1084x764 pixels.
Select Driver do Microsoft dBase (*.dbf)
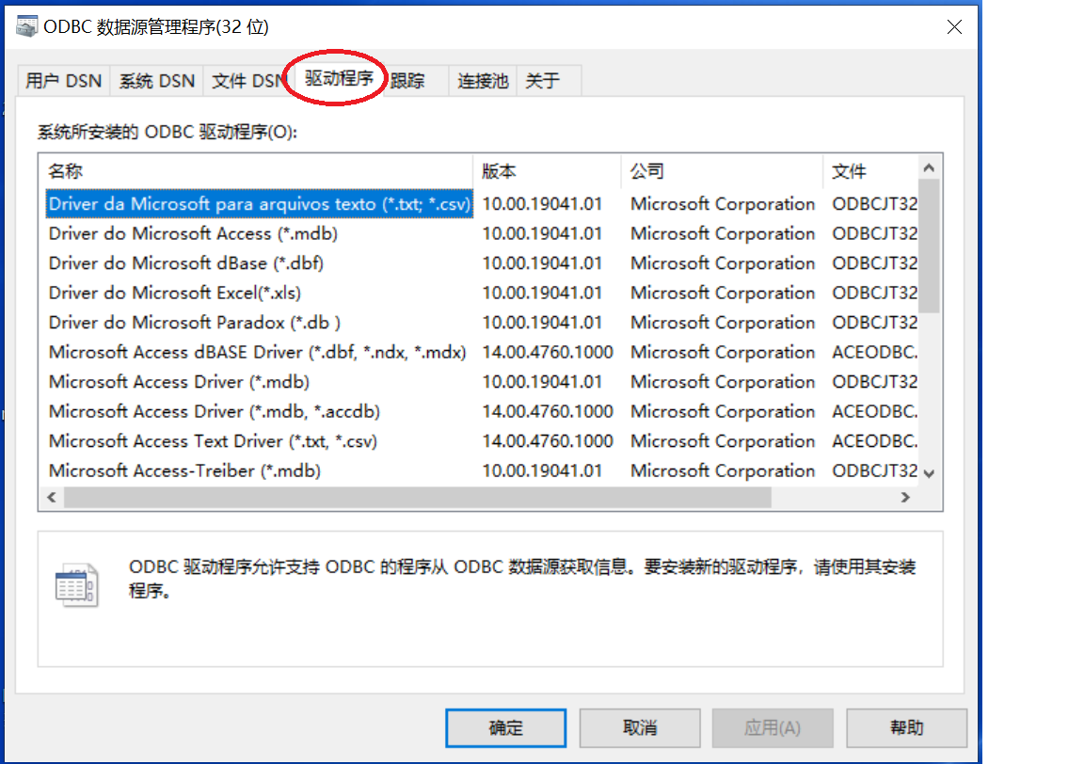[481, 263]
